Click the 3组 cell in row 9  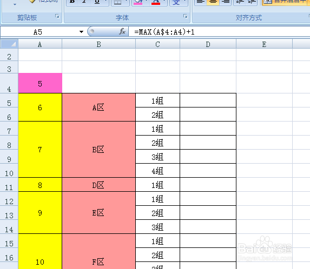click(157, 156)
